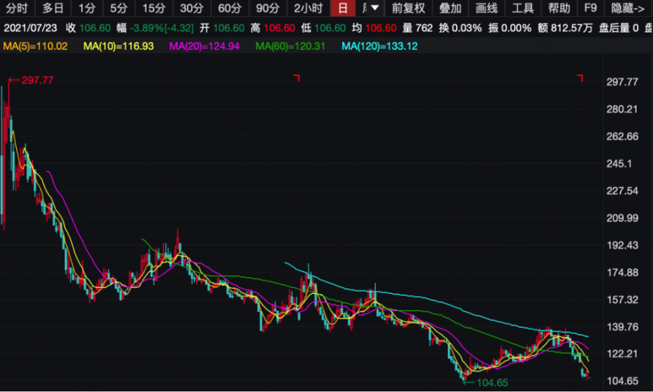Click the 额 812.57万 turnover value
653x392 pixels.
[565, 28]
